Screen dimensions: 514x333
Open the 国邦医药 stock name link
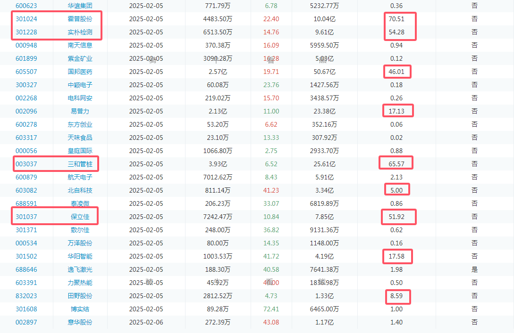coord(80,72)
